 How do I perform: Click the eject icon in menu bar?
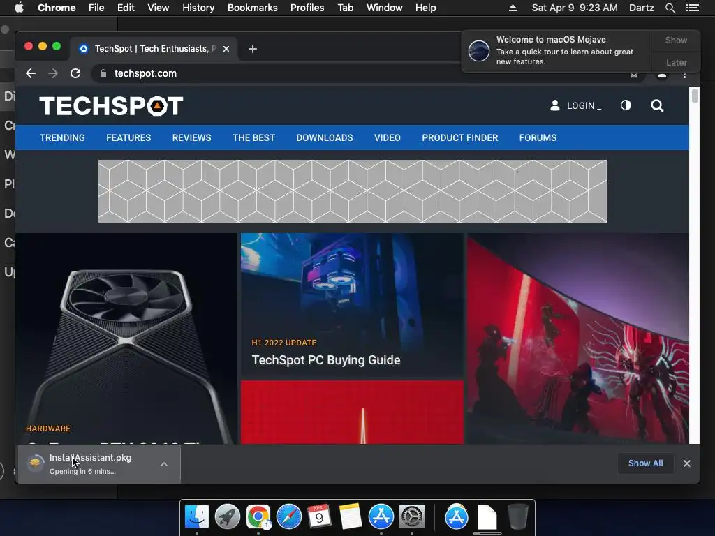click(x=513, y=8)
